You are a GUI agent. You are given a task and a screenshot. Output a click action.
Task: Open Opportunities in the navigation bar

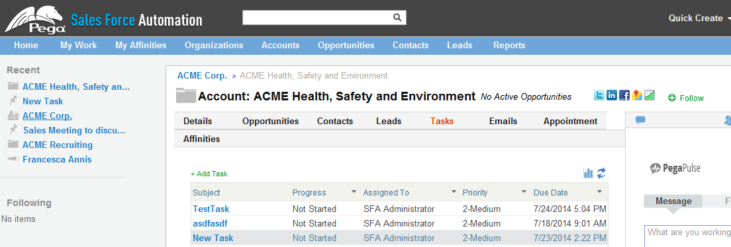(x=346, y=45)
